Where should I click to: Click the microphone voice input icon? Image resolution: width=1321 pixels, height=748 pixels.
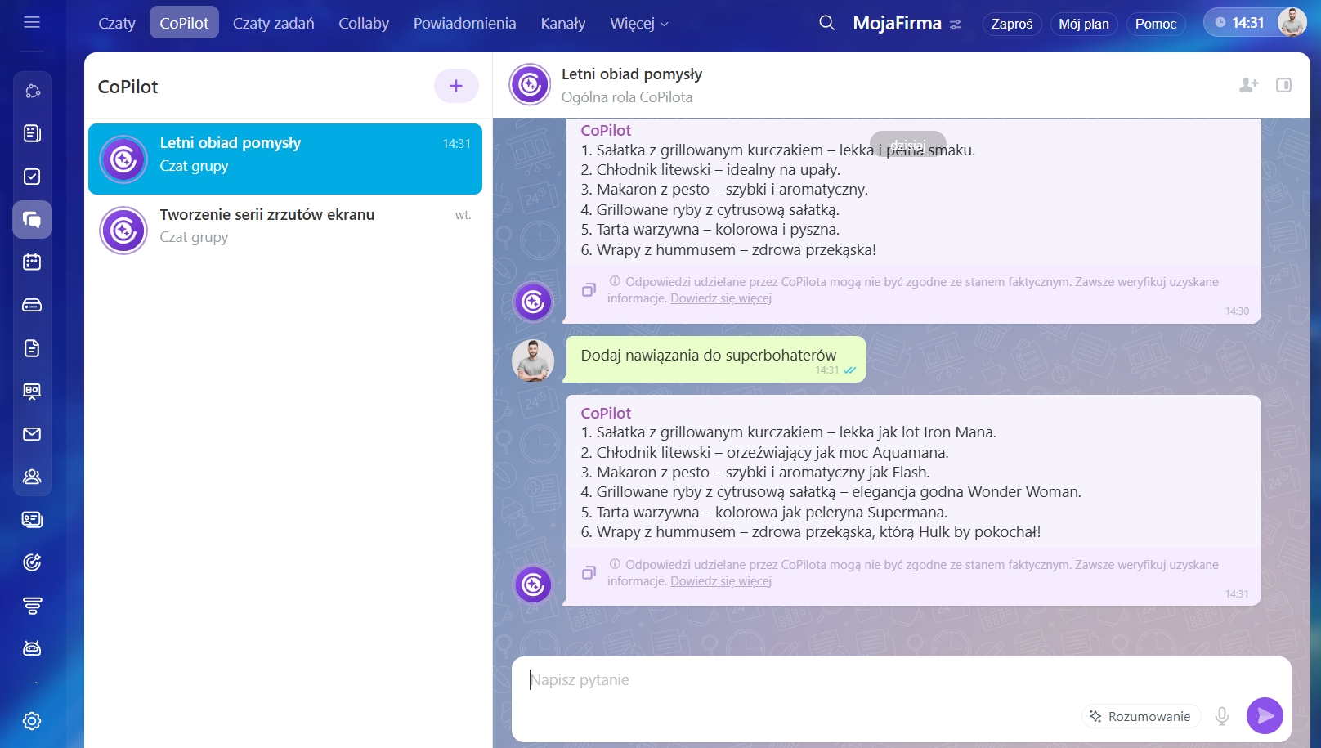1221,716
